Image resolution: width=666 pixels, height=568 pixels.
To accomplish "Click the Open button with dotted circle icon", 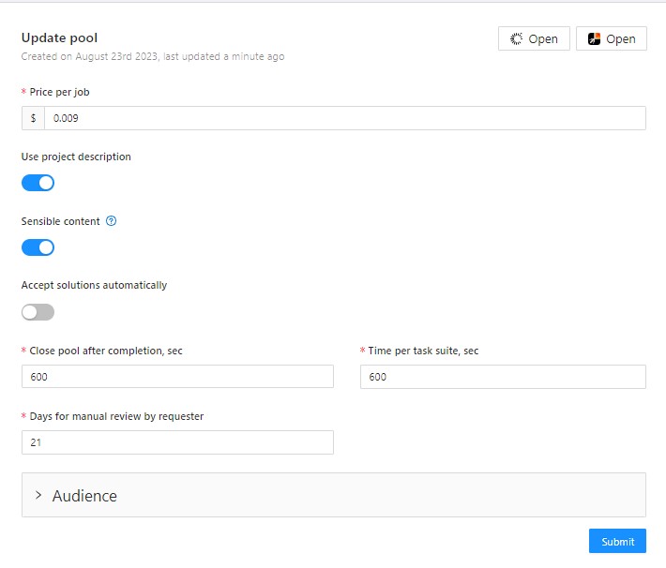I will coord(533,38).
